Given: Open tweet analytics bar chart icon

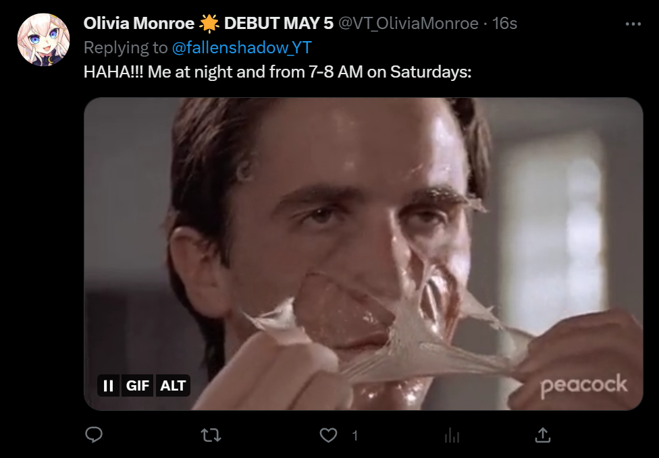Looking at the screenshot, I should (452, 436).
